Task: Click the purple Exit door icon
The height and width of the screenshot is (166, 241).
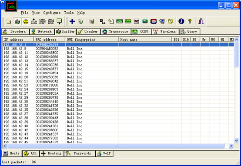Action: [x=201, y=21]
